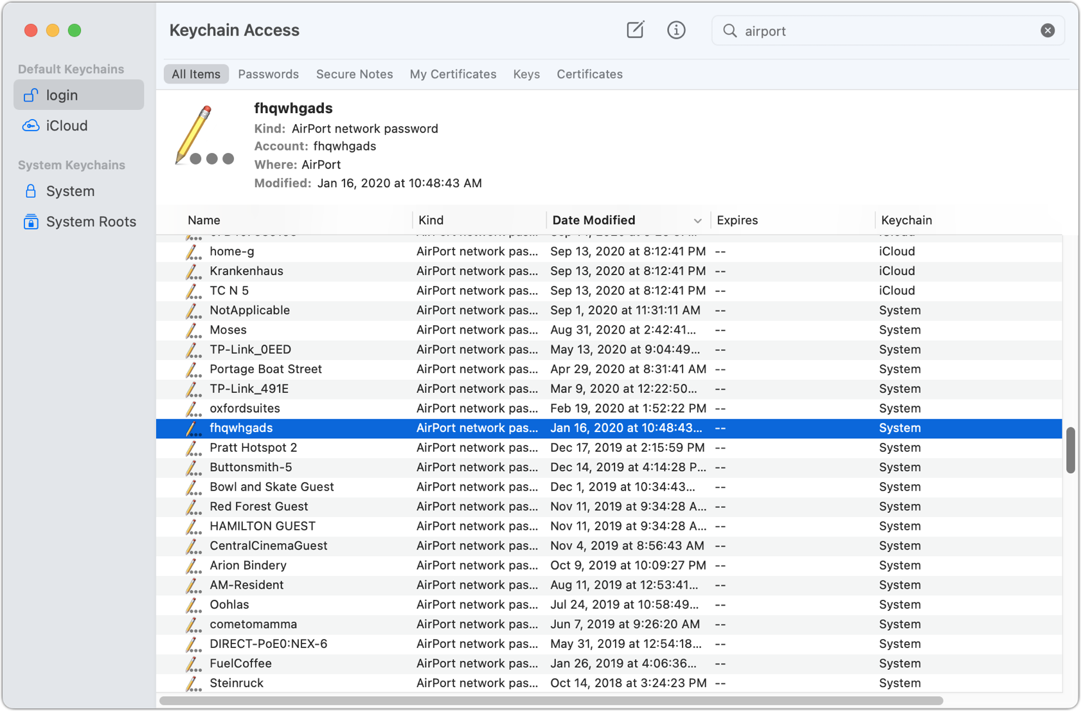Unlock the login keychain padlock
1081x711 pixels.
pos(30,94)
